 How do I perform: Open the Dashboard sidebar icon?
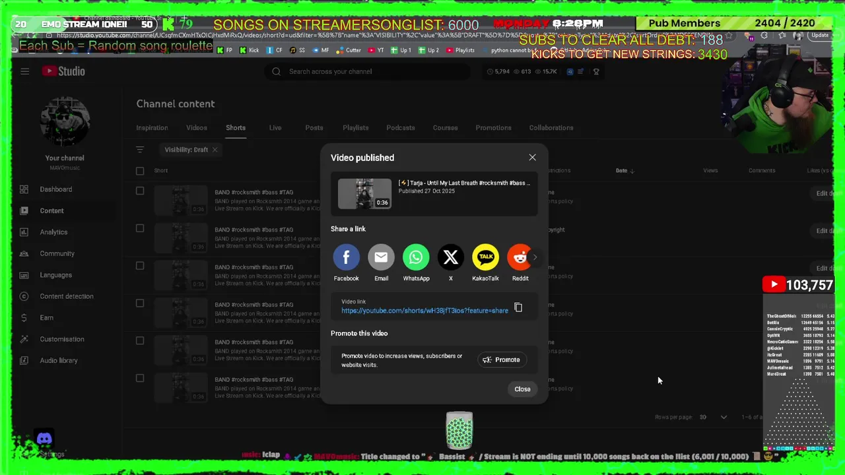click(x=24, y=189)
